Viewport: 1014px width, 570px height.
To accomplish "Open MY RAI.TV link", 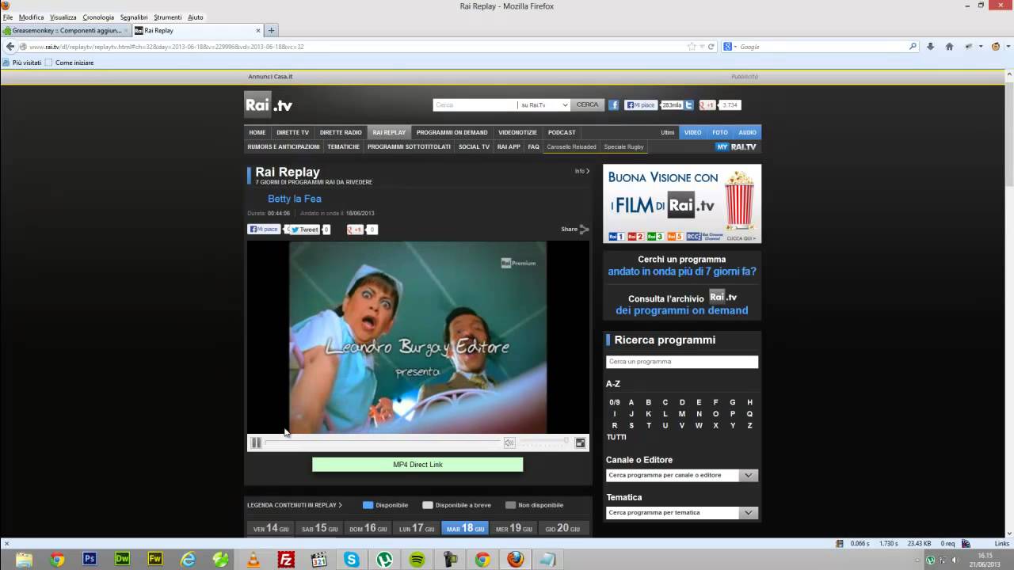I will (737, 146).
